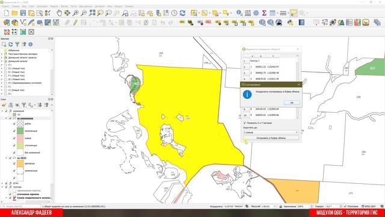Toggle the Render checkbox in status bar

tap(345, 206)
